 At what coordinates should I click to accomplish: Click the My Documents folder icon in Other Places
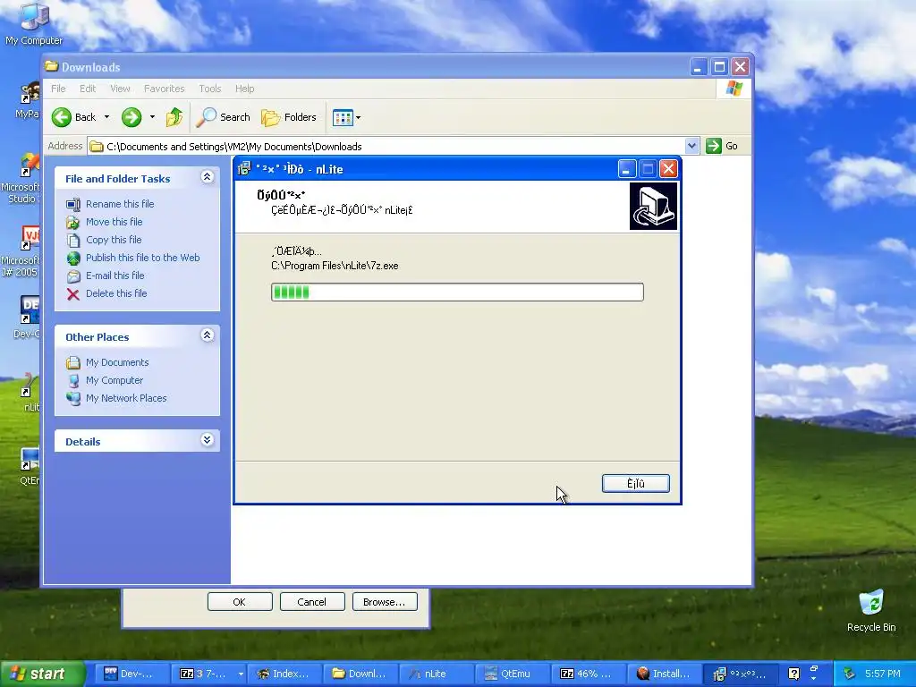[x=73, y=363]
